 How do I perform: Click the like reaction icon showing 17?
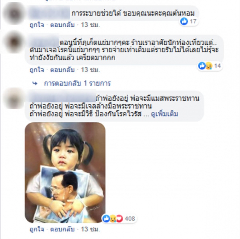click(x=184, y=21)
